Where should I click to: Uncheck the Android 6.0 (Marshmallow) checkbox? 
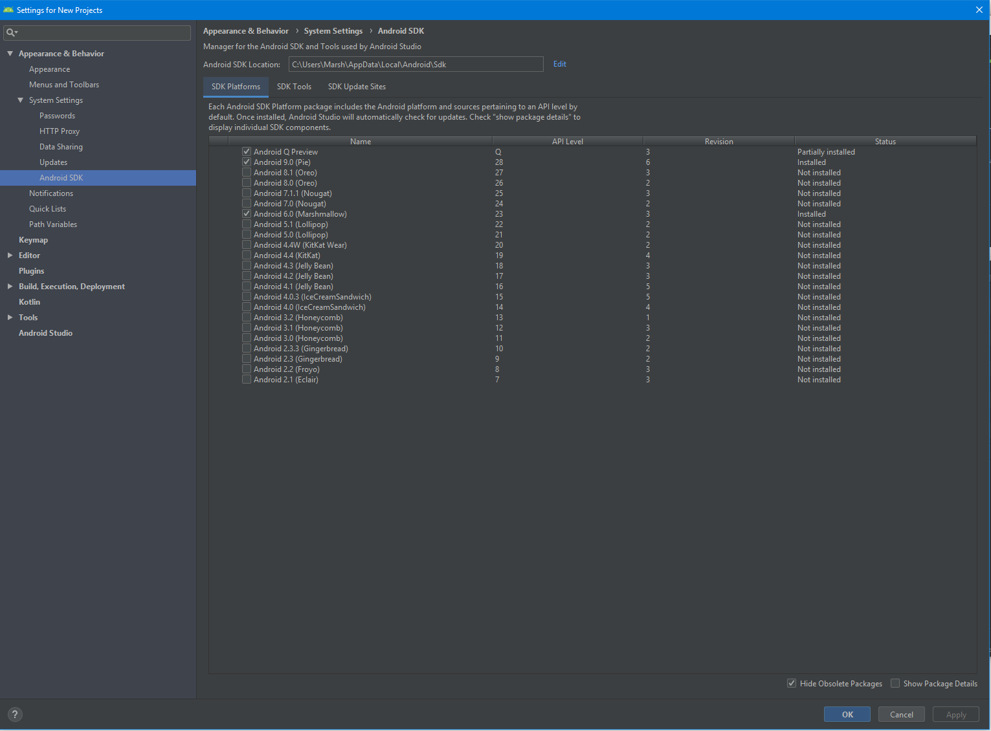pyautogui.click(x=247, y=213)
